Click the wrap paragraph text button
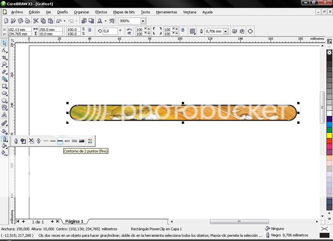This screenshot has width=333, height=241. pos(192,31)
